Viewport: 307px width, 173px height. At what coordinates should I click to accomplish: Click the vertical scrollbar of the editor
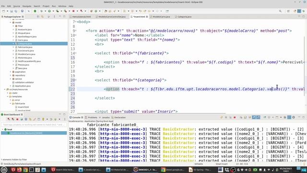click(x=305, y=66)
